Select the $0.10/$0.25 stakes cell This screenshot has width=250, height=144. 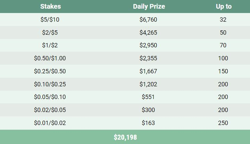50,84
